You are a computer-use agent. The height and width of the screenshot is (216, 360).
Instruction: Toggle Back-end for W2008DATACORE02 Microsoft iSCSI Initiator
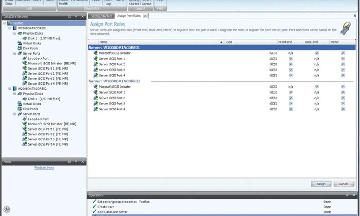317,87
